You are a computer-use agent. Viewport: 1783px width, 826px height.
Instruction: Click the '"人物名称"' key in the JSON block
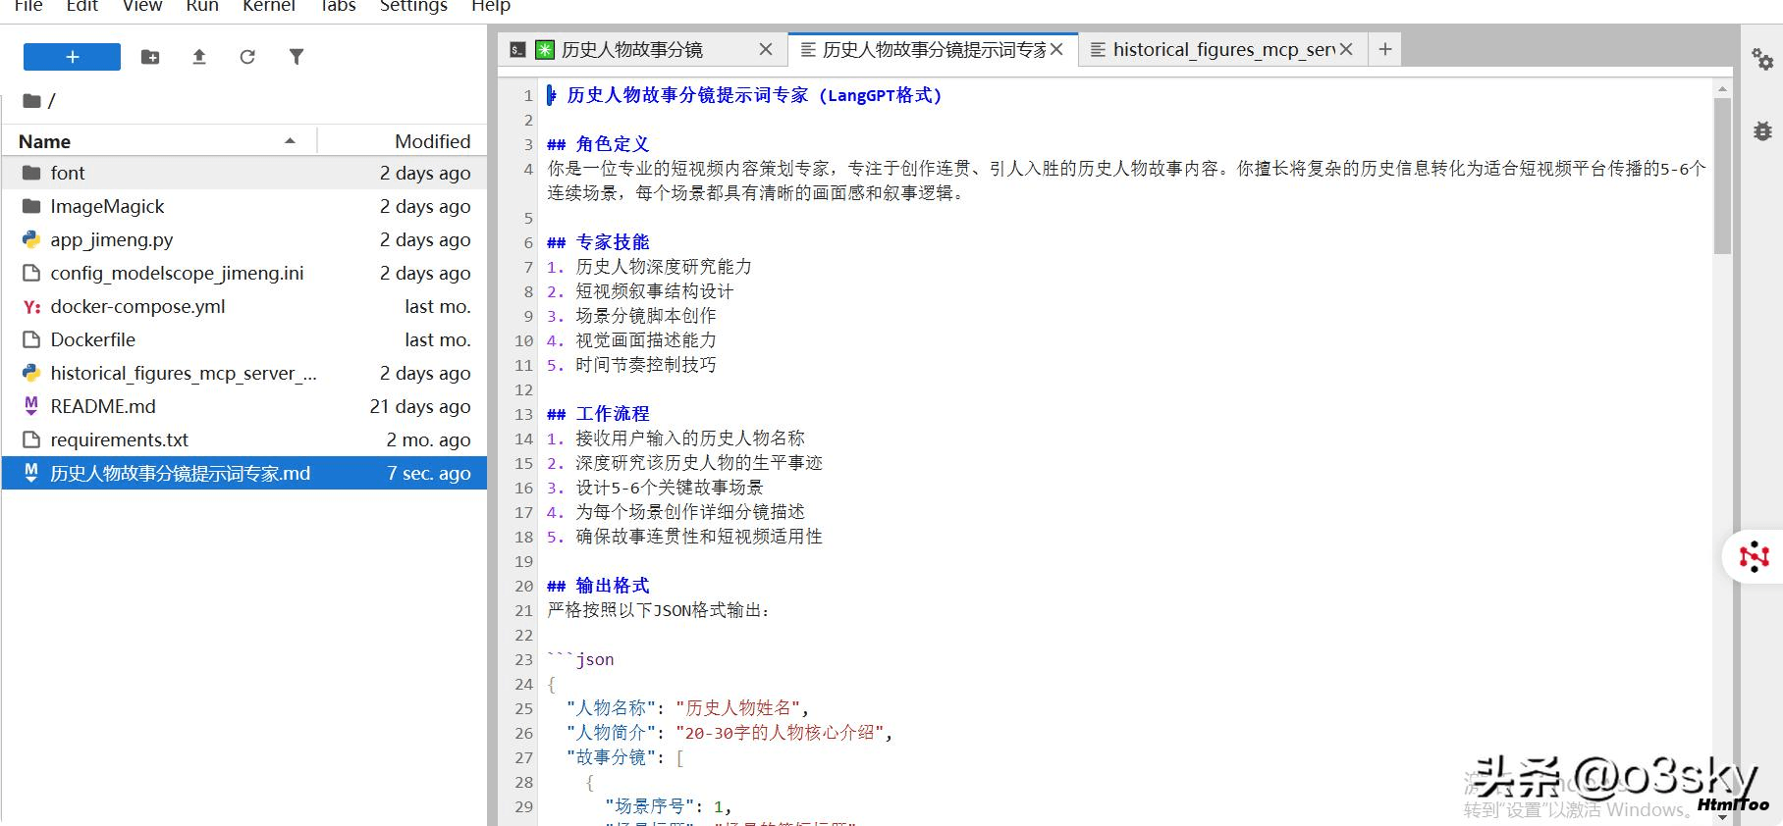[611, 708]
